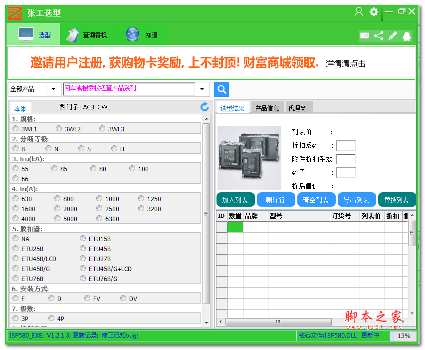Viewport: 425px width, 350px height.
Task: Click the options panel vertical scrollbar thumb
Action: click(207, 213)
